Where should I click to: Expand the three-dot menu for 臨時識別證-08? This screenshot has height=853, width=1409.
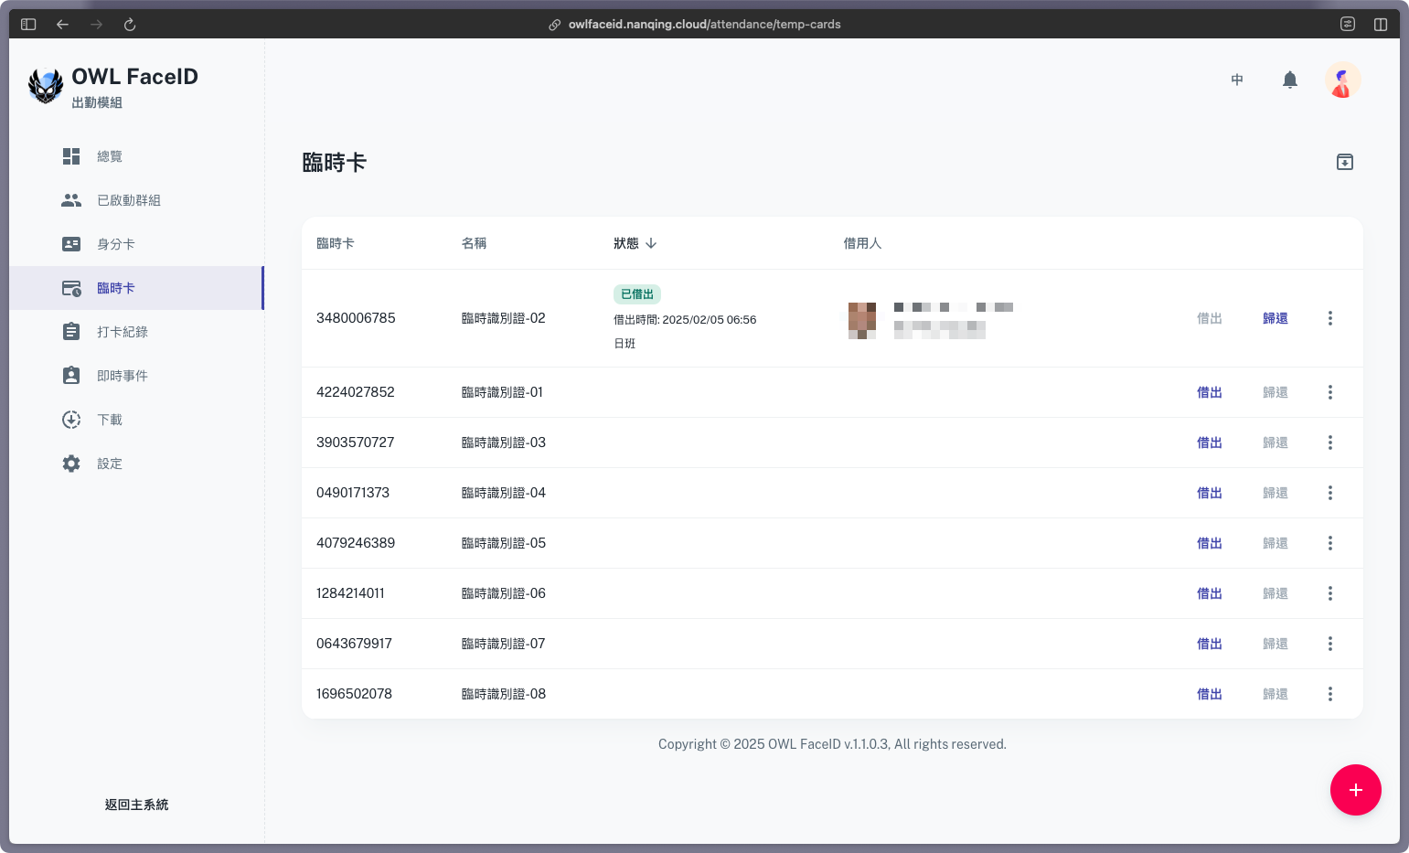click(x=1329, y=694)
